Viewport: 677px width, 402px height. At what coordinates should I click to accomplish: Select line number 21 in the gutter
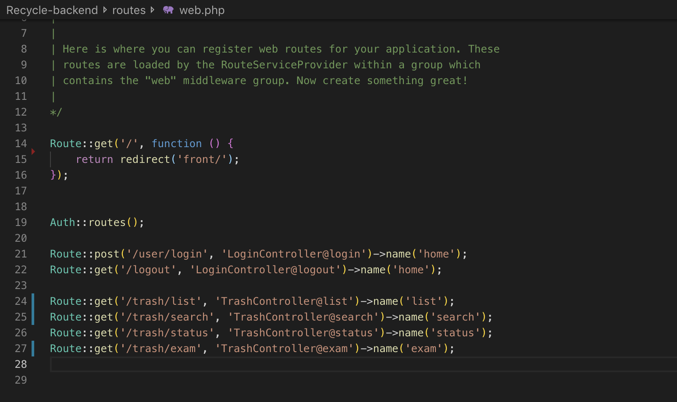click(x=21, y=254)
